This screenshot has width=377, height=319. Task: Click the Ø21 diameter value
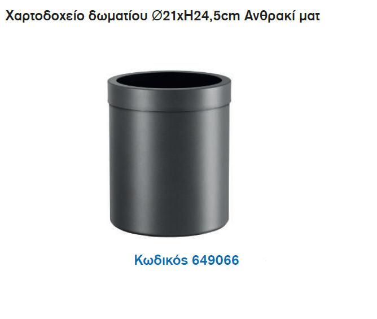point(164,16)
